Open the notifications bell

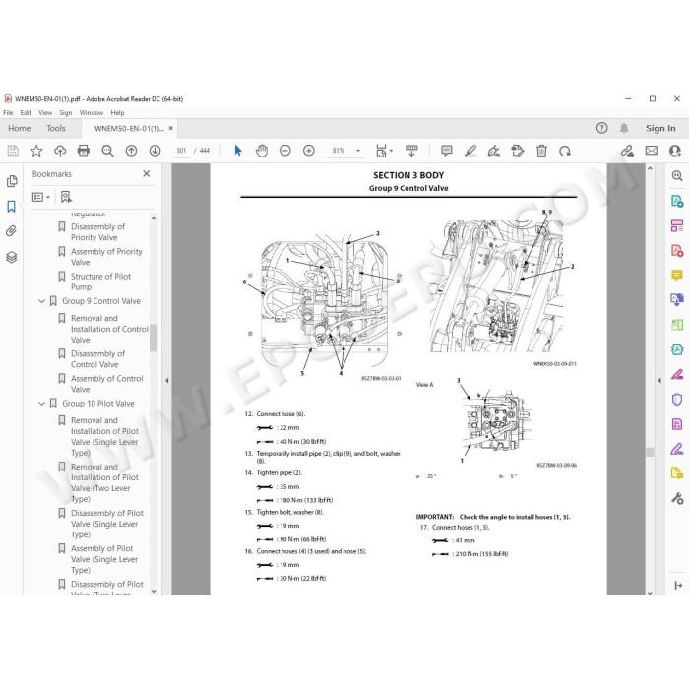click(x=624, y=128)
